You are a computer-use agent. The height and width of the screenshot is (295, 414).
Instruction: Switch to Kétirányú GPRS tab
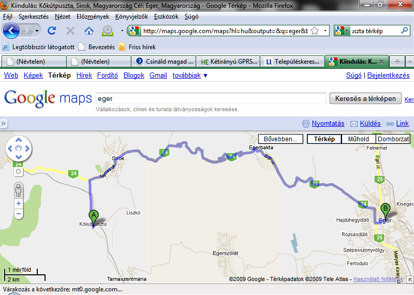pyautogui.click(x=228, y=62)
